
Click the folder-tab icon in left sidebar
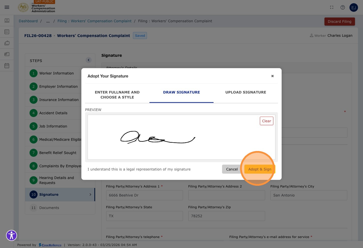click(7, 54)
